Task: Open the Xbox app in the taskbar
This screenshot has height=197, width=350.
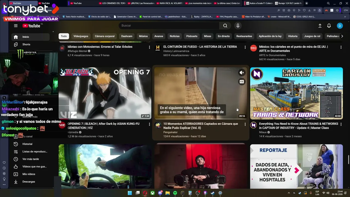Action: click(153, 193)
